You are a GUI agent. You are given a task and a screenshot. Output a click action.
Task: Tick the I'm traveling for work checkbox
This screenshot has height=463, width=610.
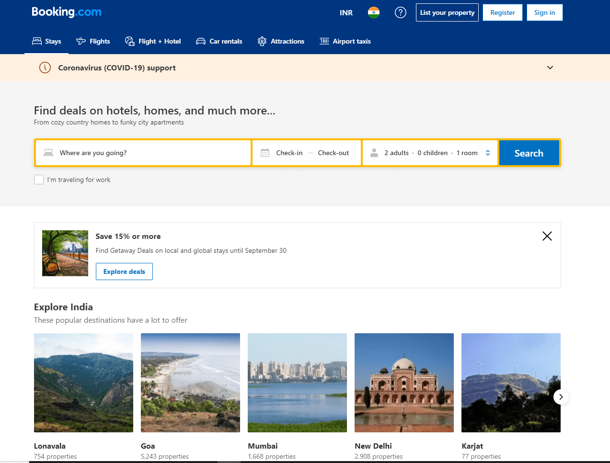click(39, 180)
